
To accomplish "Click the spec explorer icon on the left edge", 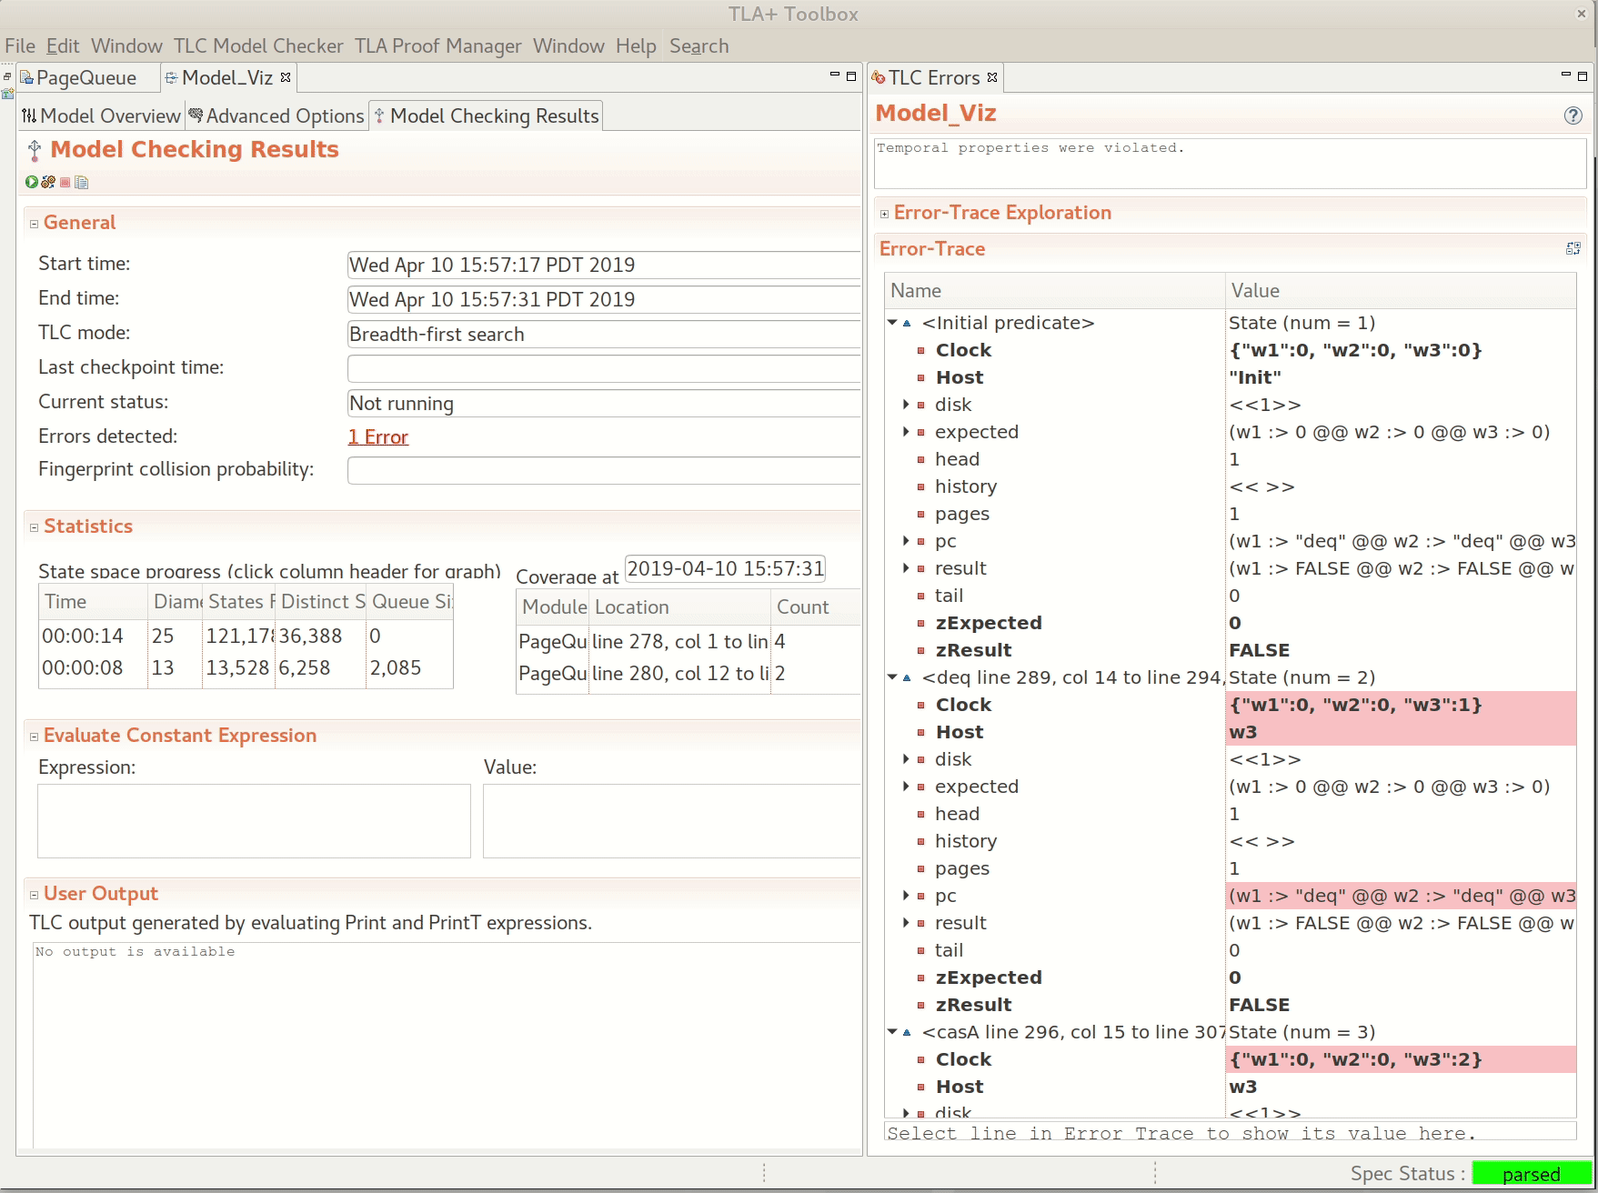I will 7,93.
